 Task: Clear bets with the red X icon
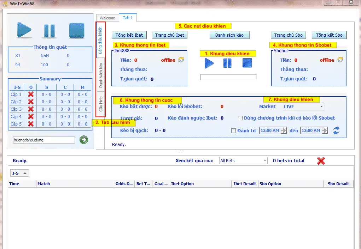click(321, 161)
